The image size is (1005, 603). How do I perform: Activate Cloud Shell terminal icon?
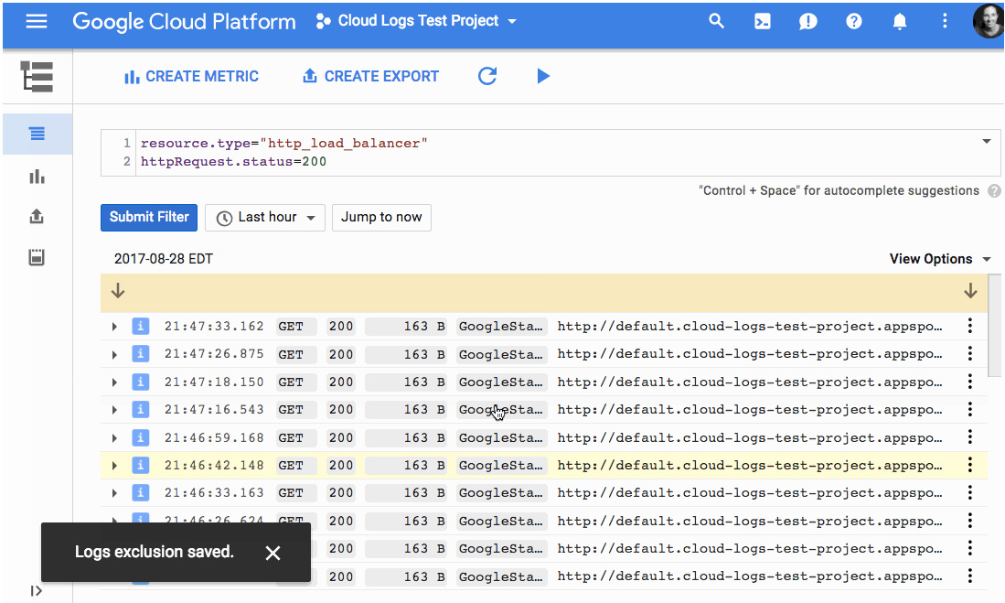coord(762,21)
